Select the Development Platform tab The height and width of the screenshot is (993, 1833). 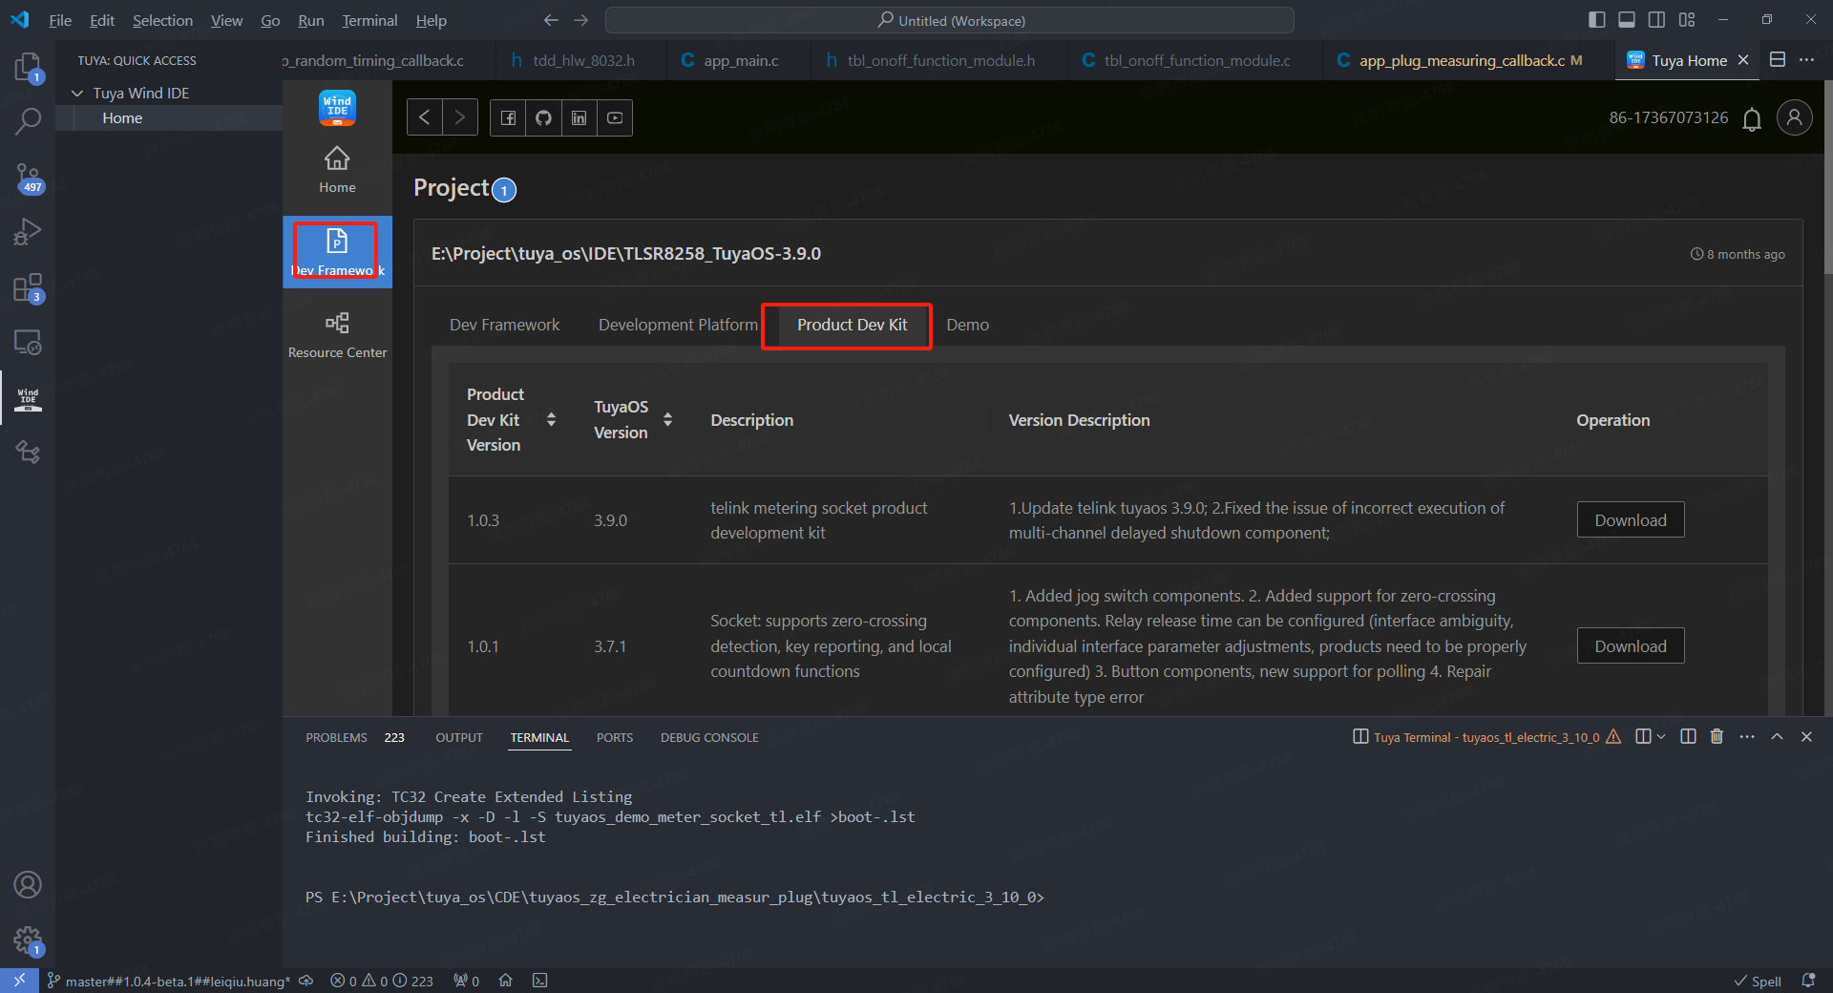(x=678, y=325)
